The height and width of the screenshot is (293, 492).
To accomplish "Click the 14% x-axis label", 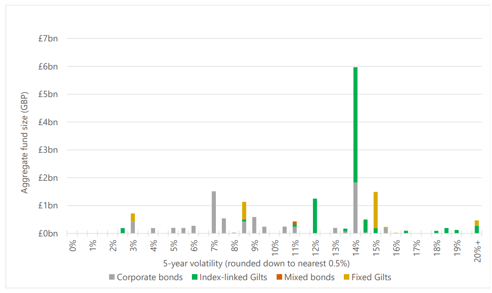I will pos(356,248).
